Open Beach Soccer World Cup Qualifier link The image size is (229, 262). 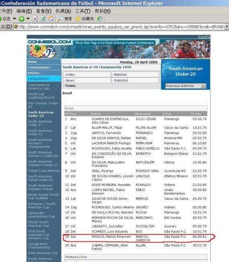coord(43,196)
